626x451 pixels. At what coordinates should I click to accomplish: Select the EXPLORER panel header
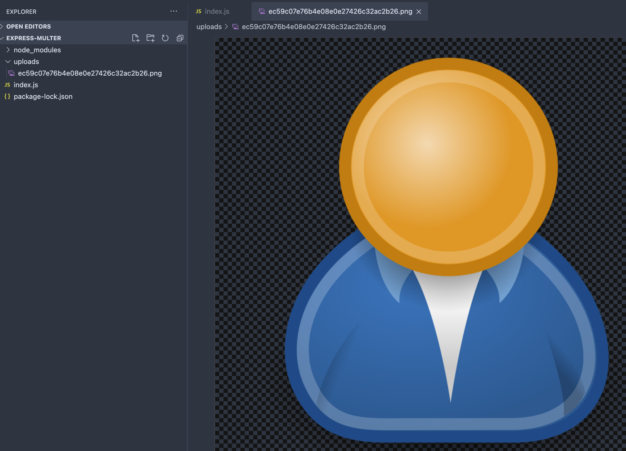(21, 11)
